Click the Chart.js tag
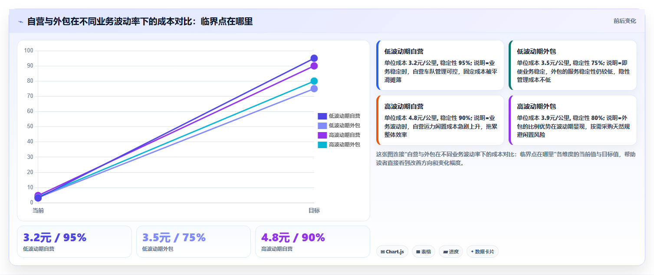The width and height of the screenshot is (654, 275). point(392,252)
